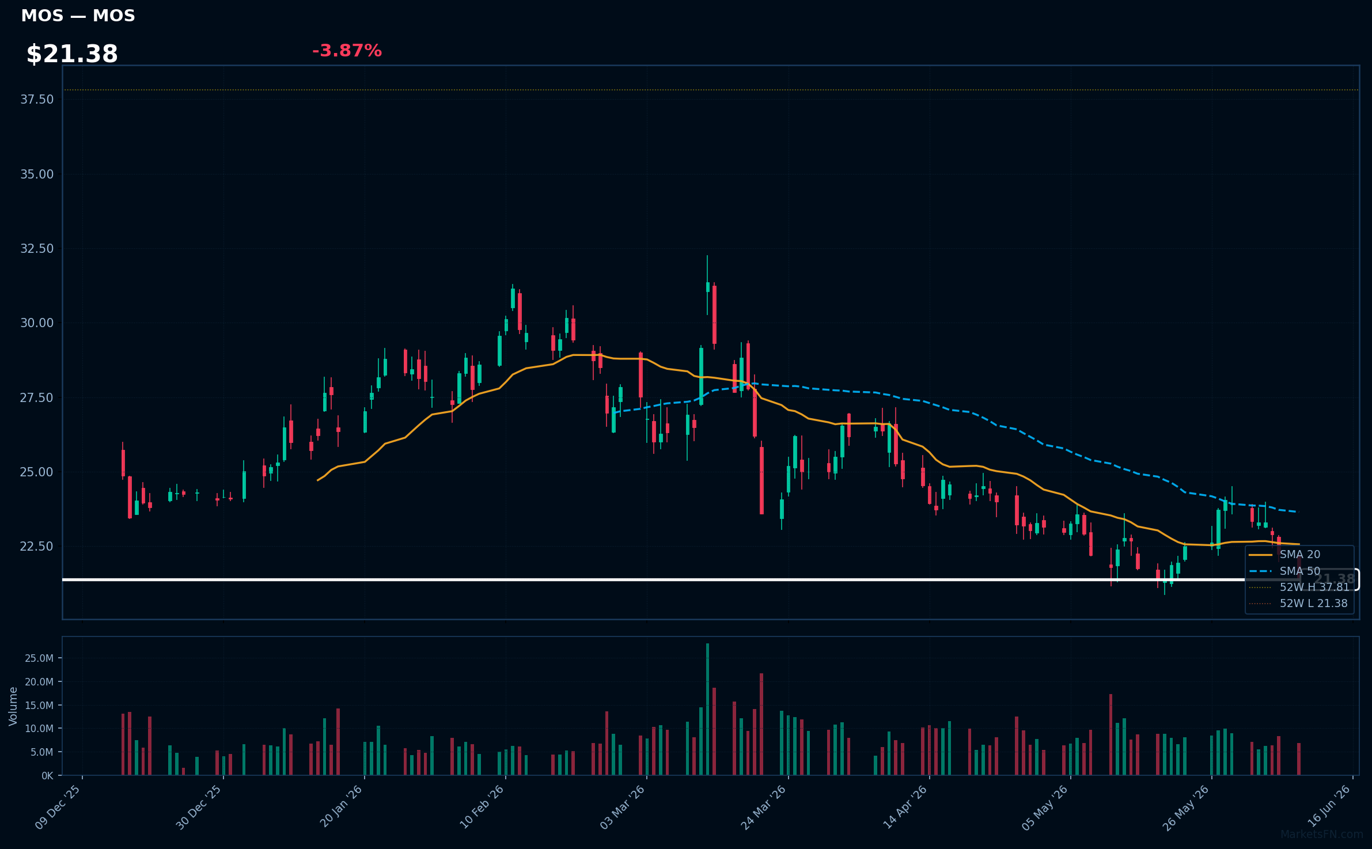Select the SMA 50 legend entry
This screenshot has height=849, width=1372.
[x=1284, y=571]
